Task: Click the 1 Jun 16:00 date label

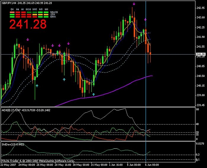Action: tap(116, 165)
